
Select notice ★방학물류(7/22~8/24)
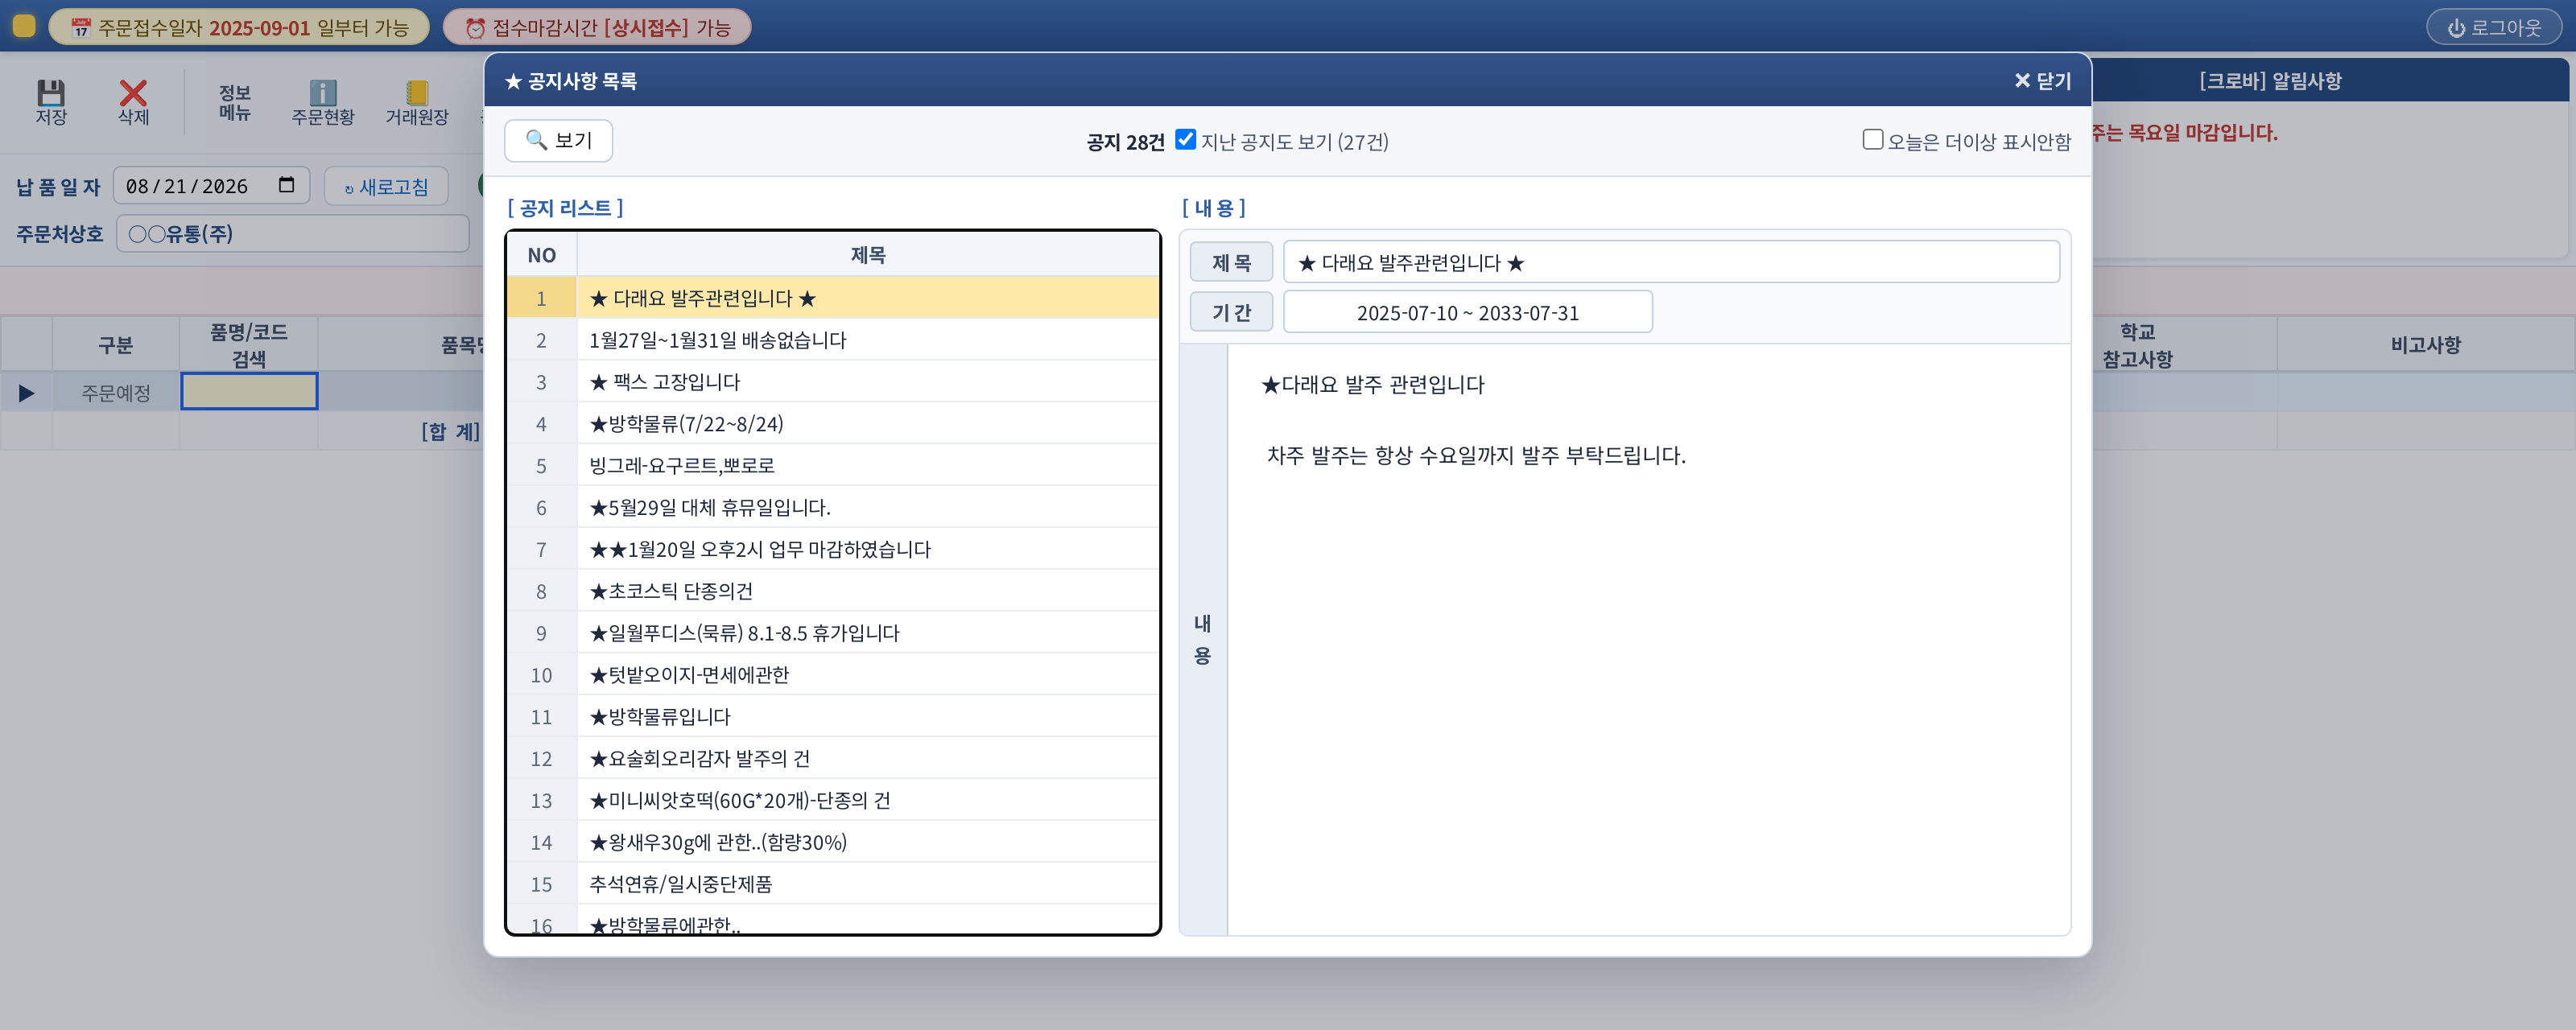tap(833, 424)
